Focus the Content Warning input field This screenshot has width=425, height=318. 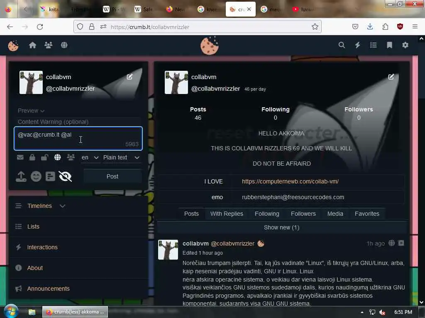(78, 122)
